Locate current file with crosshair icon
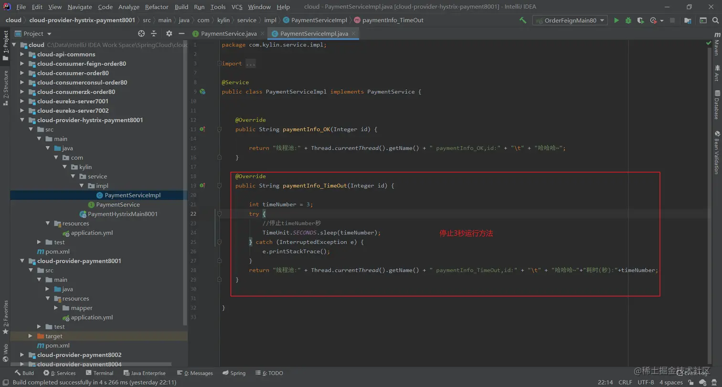The image size is (722, 387). click(x=141, y=33)
